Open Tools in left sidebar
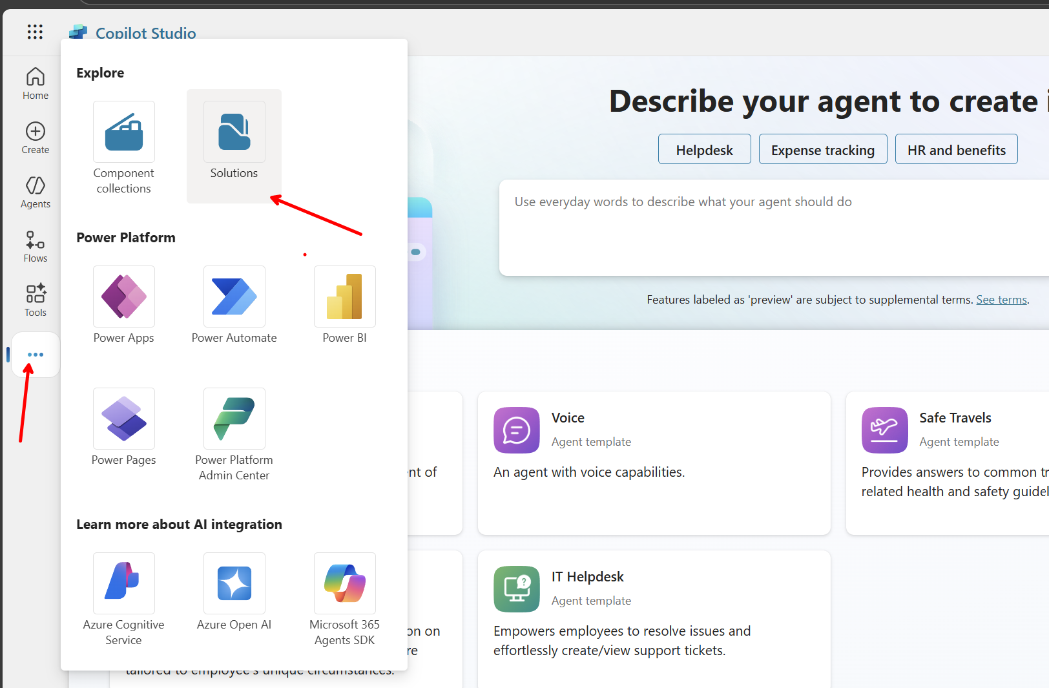Screen dimensions: 1049x688 tap(36, 301)
